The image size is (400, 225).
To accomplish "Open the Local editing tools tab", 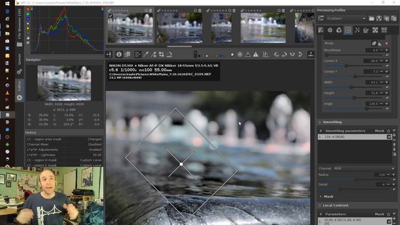I will (x=348, y=30).
